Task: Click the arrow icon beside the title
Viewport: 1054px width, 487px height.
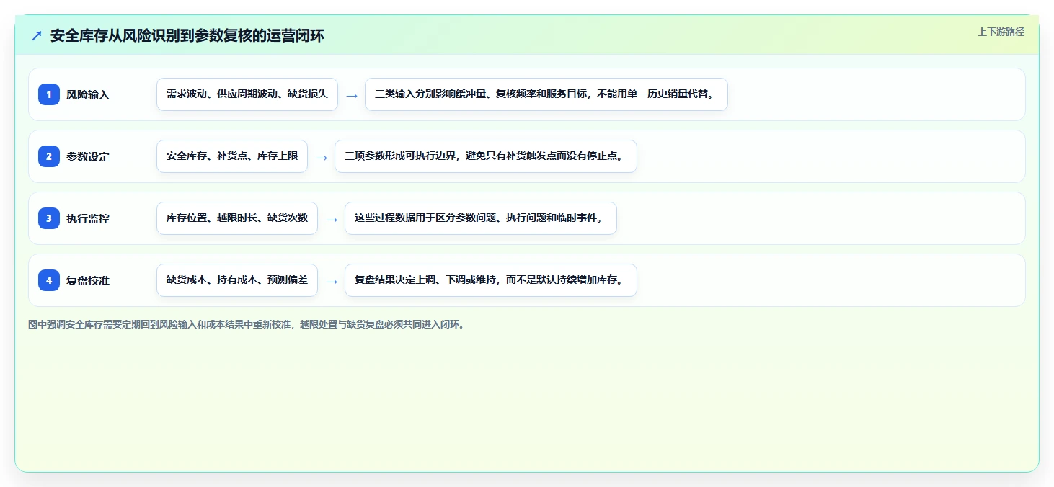Action: tap(37, 36)
